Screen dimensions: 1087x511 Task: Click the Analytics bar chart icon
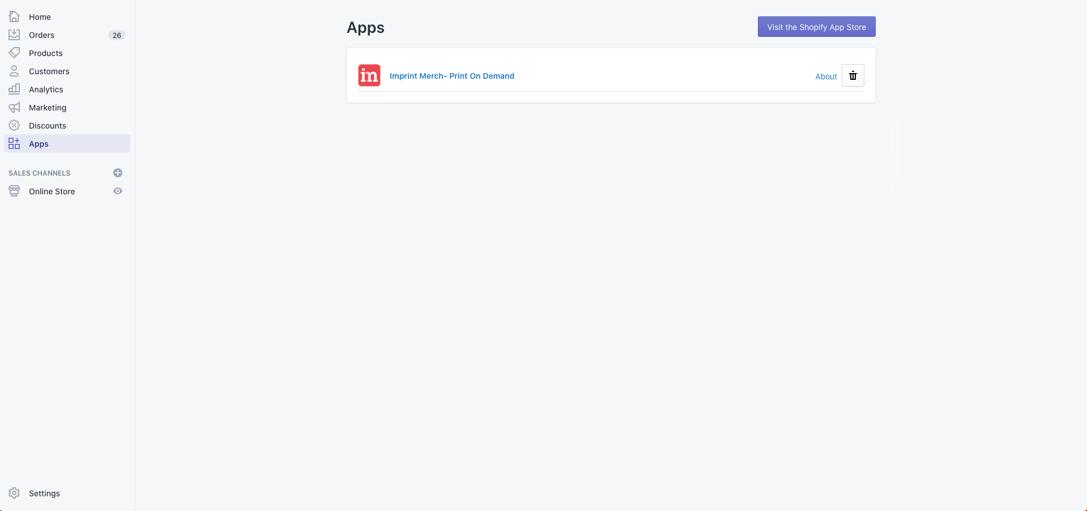pyautogui.click(x=14, y=89)
